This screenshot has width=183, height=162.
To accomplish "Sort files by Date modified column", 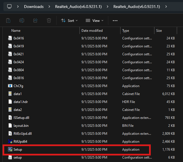I will (92, 30).
